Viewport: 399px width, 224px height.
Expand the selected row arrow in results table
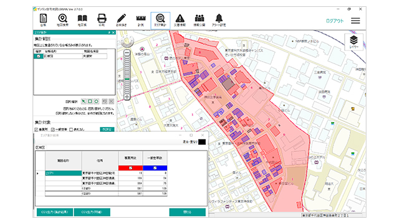click(x=37, y=173)
